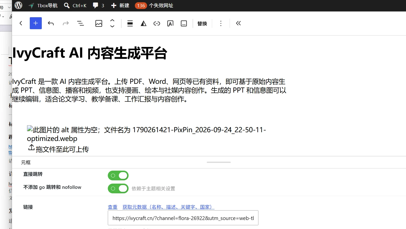Click the 拖文件至此可上传 upload area
Viewport: 406px width, 229px height.
point(59,149)
